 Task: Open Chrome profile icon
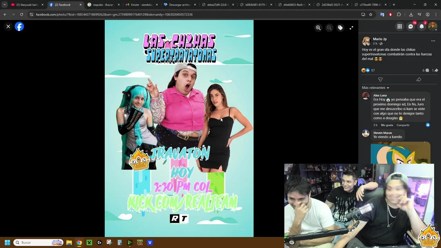pos(428,14)
